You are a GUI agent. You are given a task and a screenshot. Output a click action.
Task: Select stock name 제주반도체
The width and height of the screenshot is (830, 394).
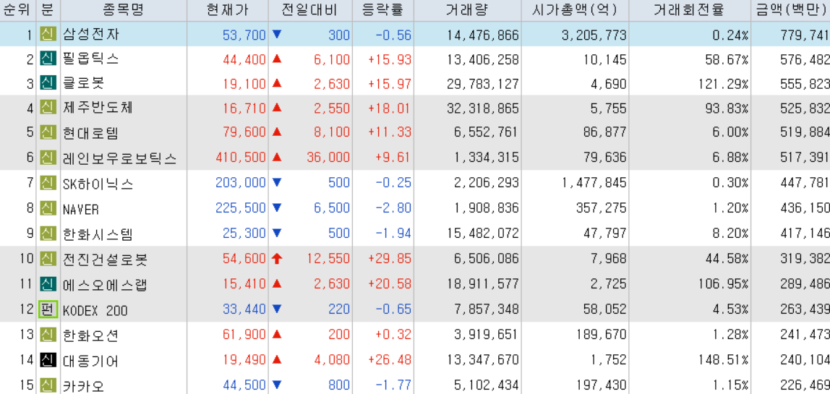point(98,108)
